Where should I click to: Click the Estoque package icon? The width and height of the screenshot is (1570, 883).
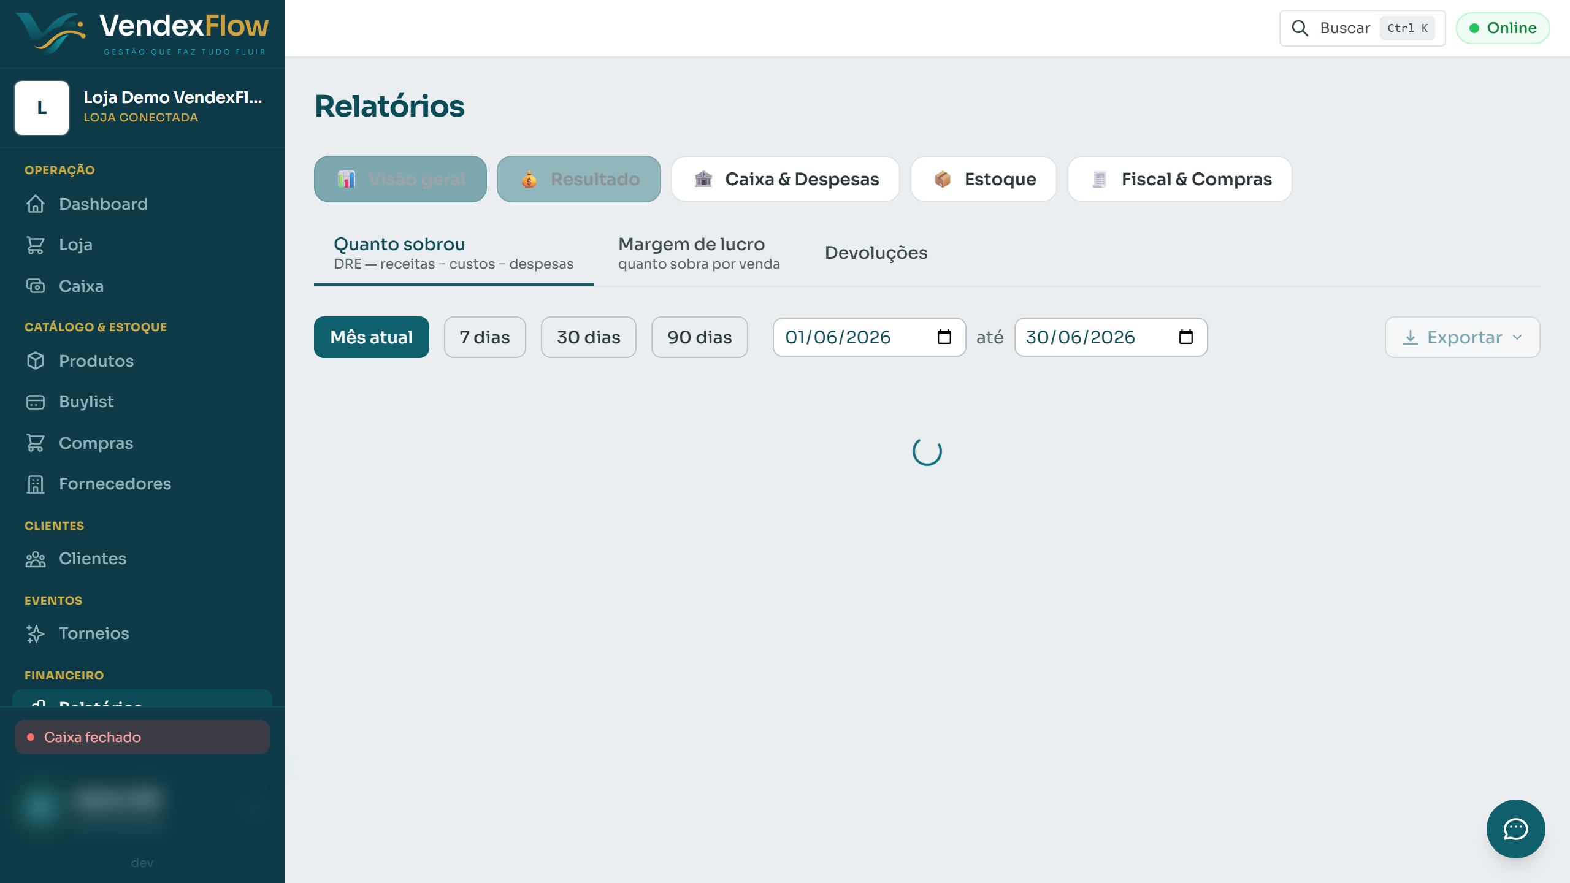tap(943, 179)
